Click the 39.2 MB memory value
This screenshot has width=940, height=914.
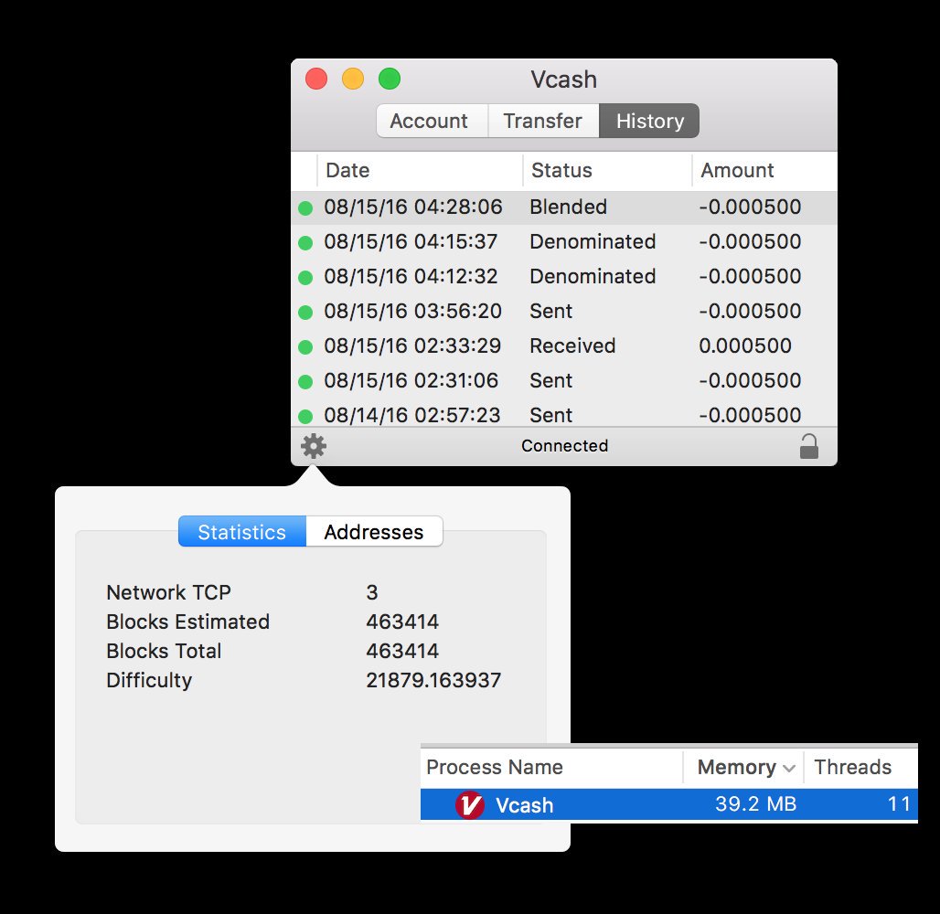[x=755, y=803]
